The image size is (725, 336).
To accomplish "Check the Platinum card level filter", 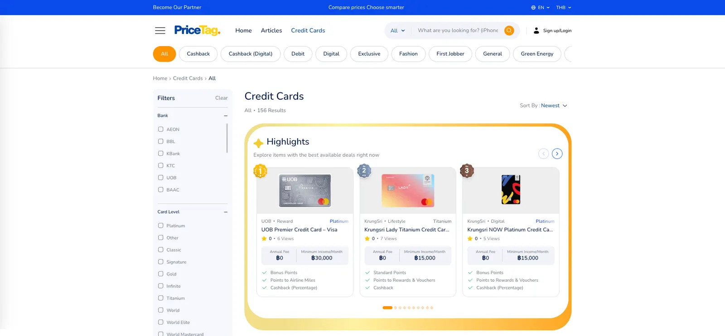I will pos(160,226).
